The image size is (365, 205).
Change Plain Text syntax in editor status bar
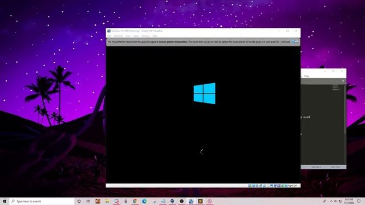click(335, 167)
